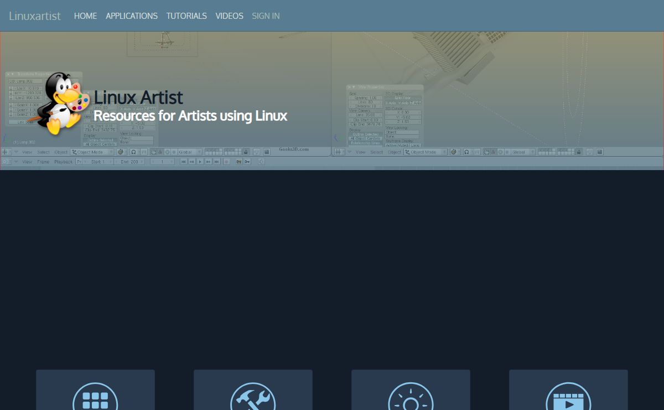Open the video clapperboard play icon card
664x410 pixels.
pos(568,390)
